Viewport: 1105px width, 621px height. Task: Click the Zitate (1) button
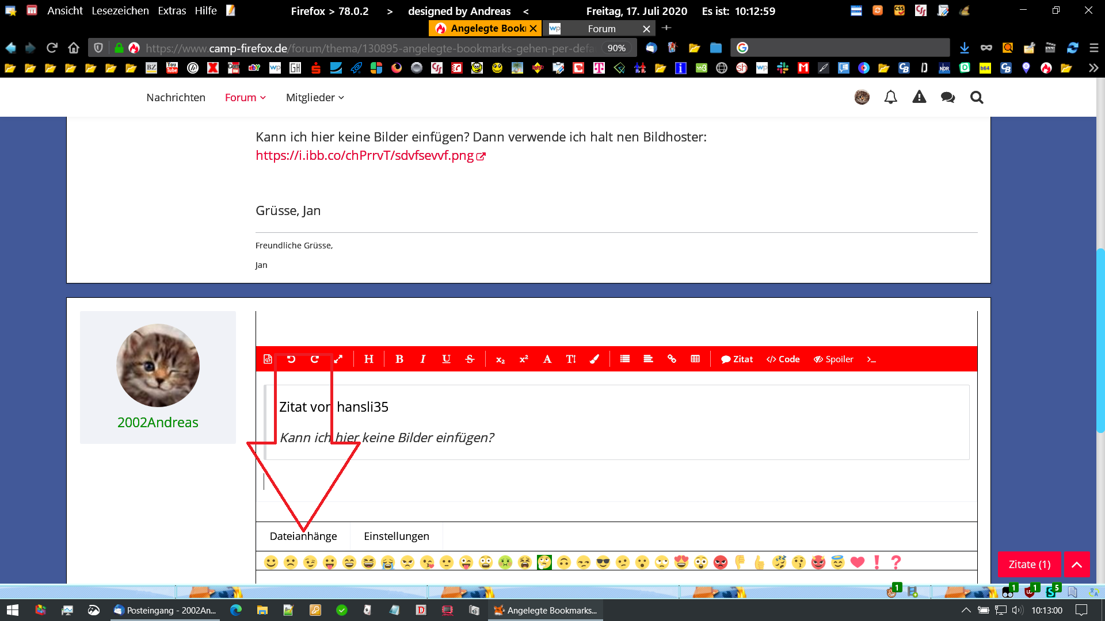click(x=1029, y=564)
